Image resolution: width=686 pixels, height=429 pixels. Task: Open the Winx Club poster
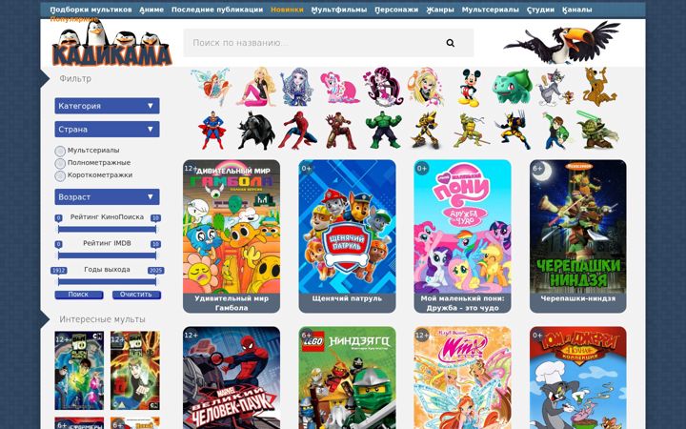462,378
